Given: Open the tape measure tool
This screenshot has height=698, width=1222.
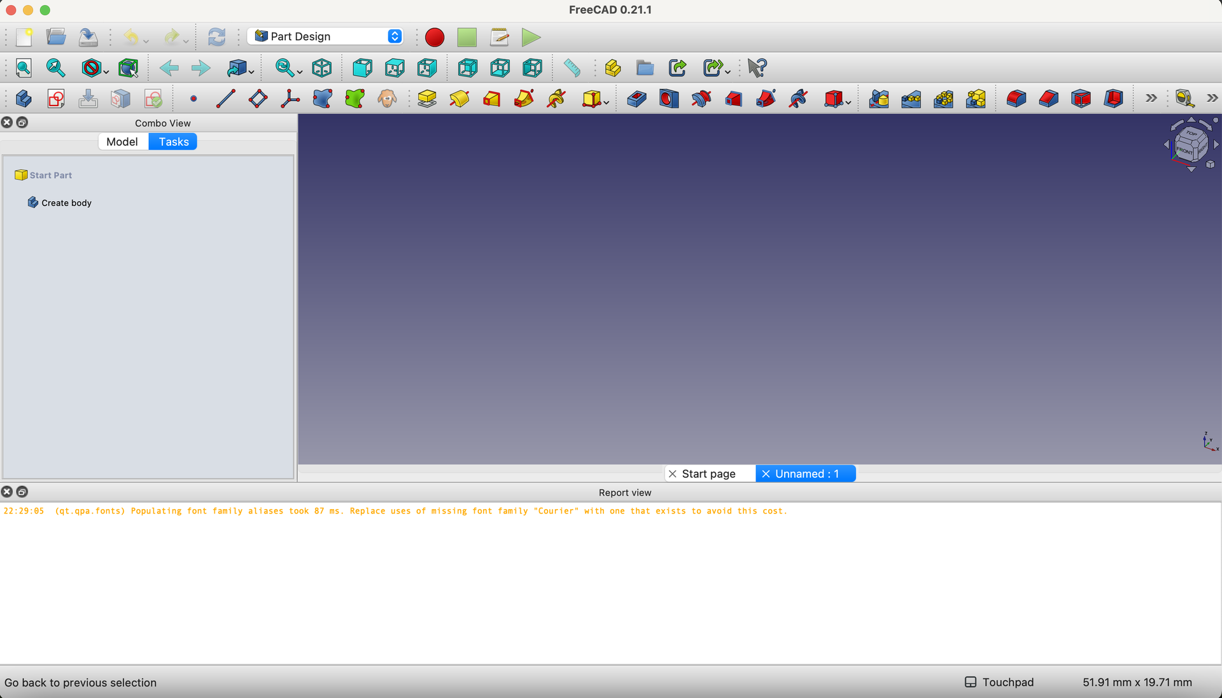Looking at the screenshot, I should point(572,68).
